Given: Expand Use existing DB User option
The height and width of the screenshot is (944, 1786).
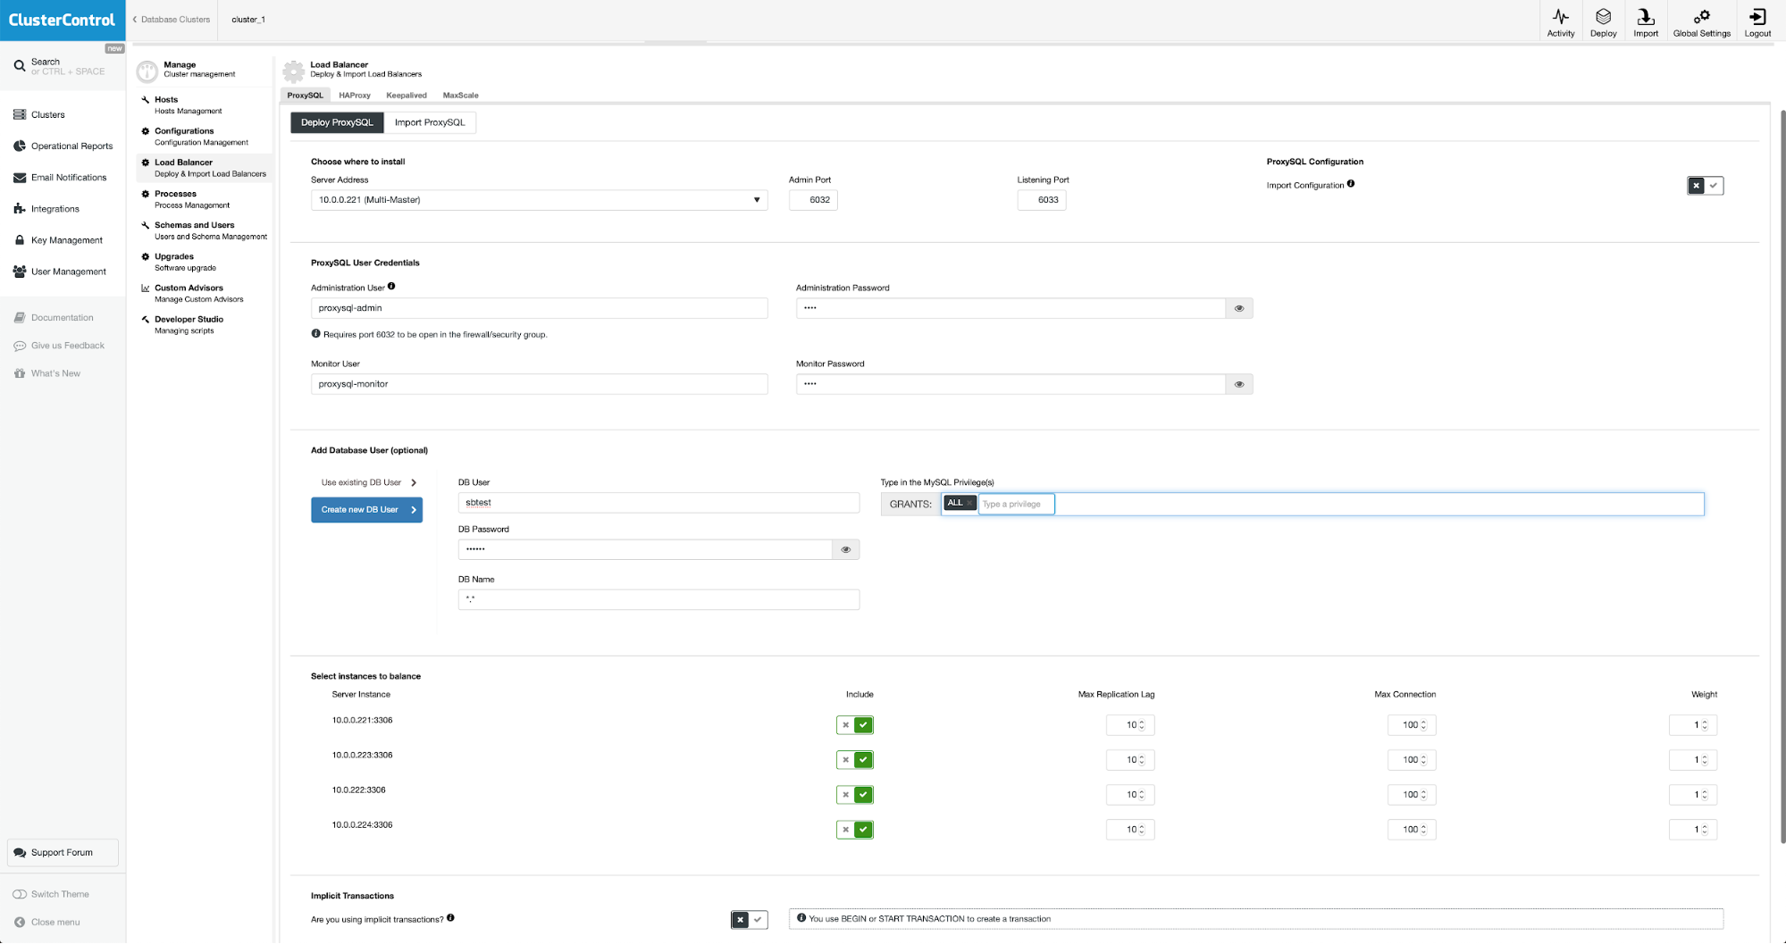Looking at the screenshot, I should pyautogui.click(x=366, y=482).
